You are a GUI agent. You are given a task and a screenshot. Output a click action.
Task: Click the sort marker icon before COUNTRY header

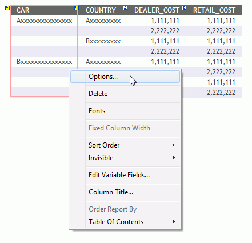pos(77,8)
